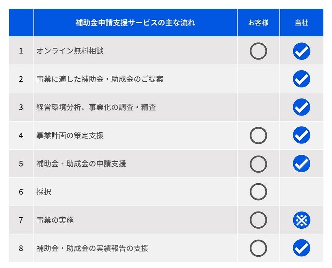Click the 経営環境分析、事業化の調査・精査 text

click(96, 107)
